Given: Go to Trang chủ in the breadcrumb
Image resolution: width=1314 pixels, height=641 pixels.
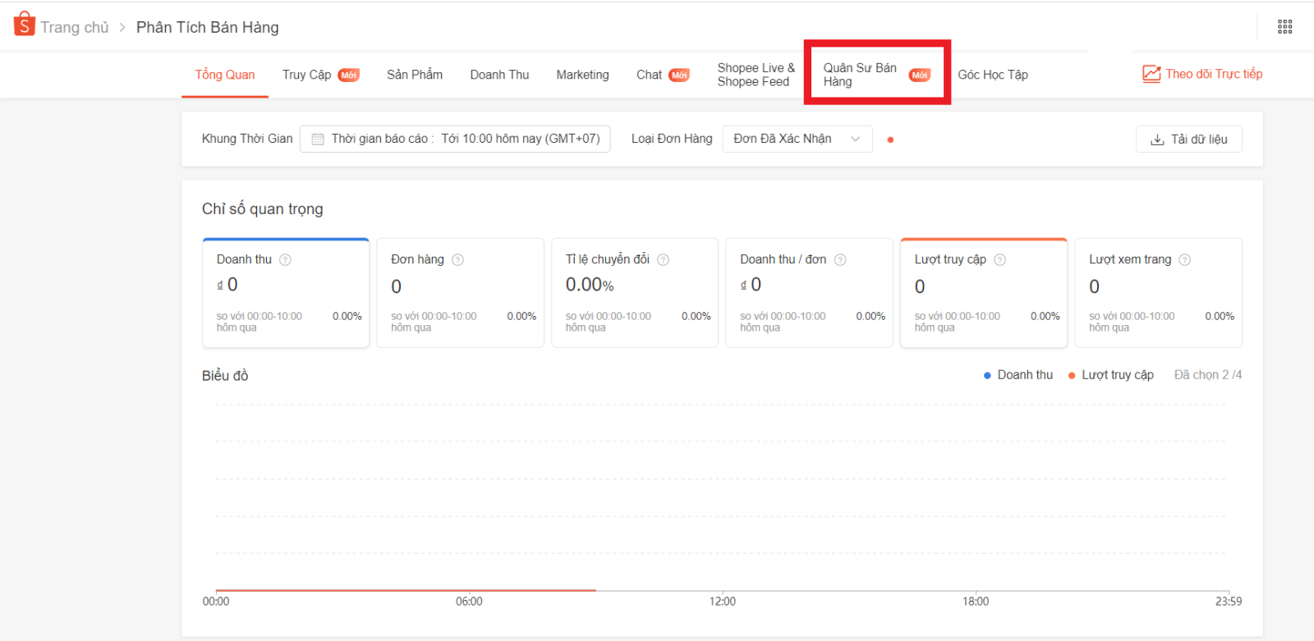Looking at the screenshot, I should pyautogui.click(x=74, y=27).
